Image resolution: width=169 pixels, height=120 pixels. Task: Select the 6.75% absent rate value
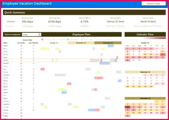(84, 22)
